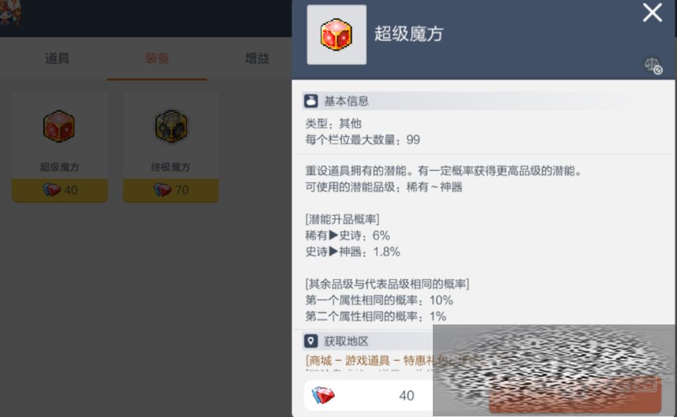Viewport: 677px width, 417px height.
Task: Click the 获取地区 location pin icon
Action: pyautogui.click(x=311, y=341)
